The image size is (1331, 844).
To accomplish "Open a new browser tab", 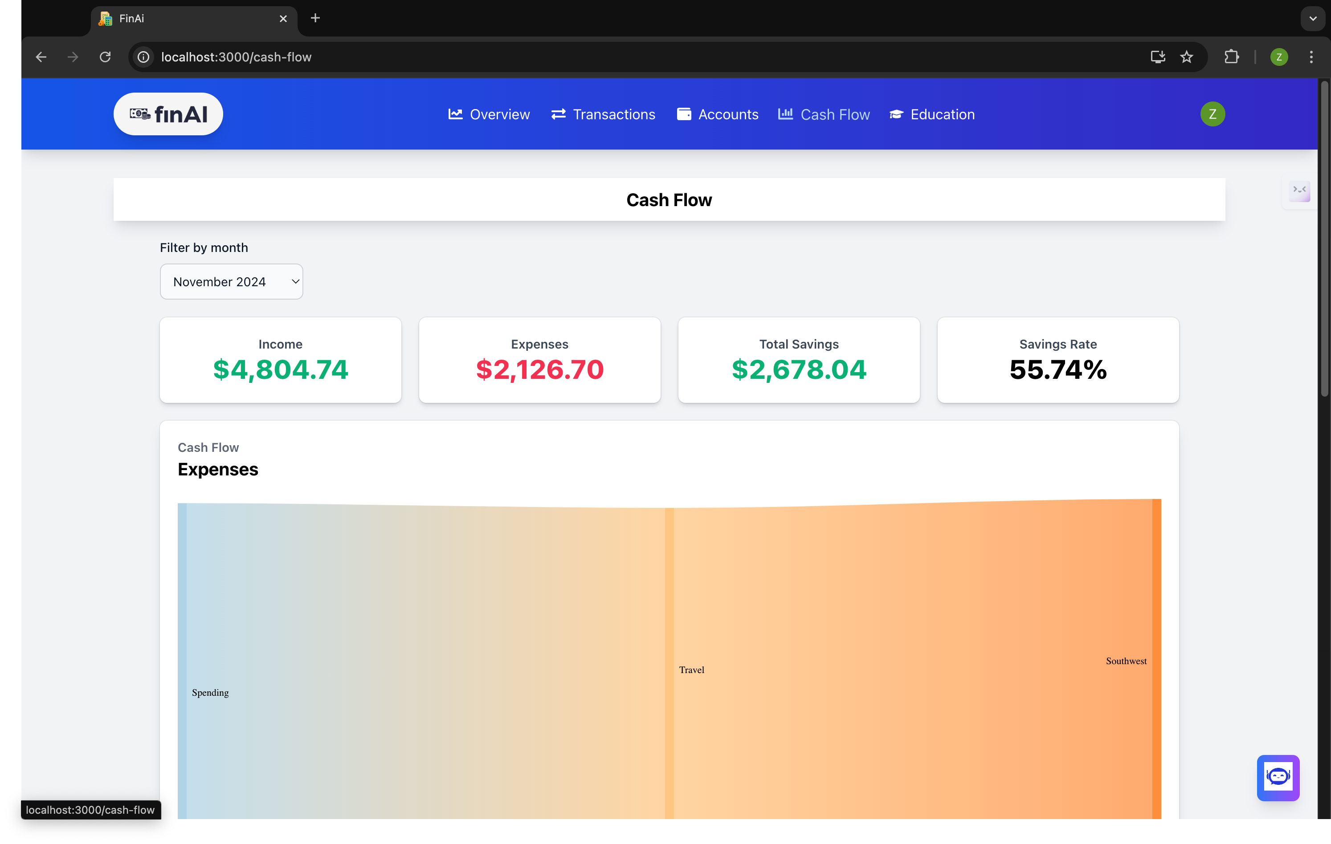I will 315,18.
